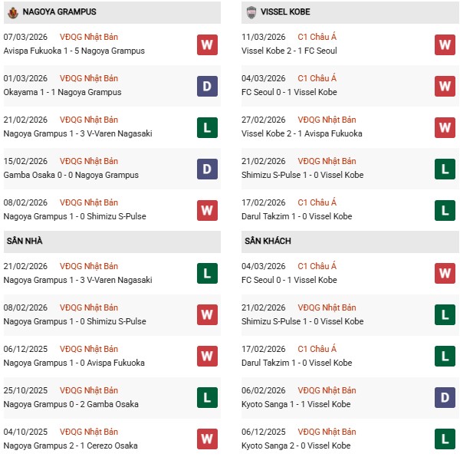Click the Nagoya Grampus club logo

tap(12, 12)
